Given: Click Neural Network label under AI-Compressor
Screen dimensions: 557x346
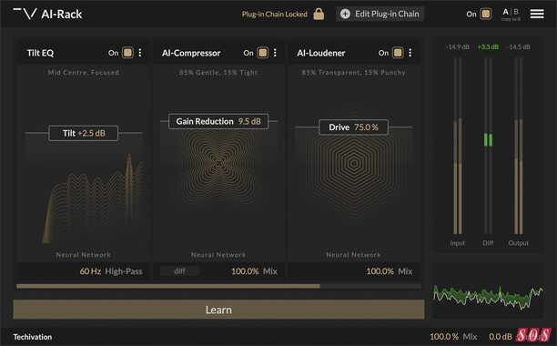Looking at the screenshot, I should (218, 255).
